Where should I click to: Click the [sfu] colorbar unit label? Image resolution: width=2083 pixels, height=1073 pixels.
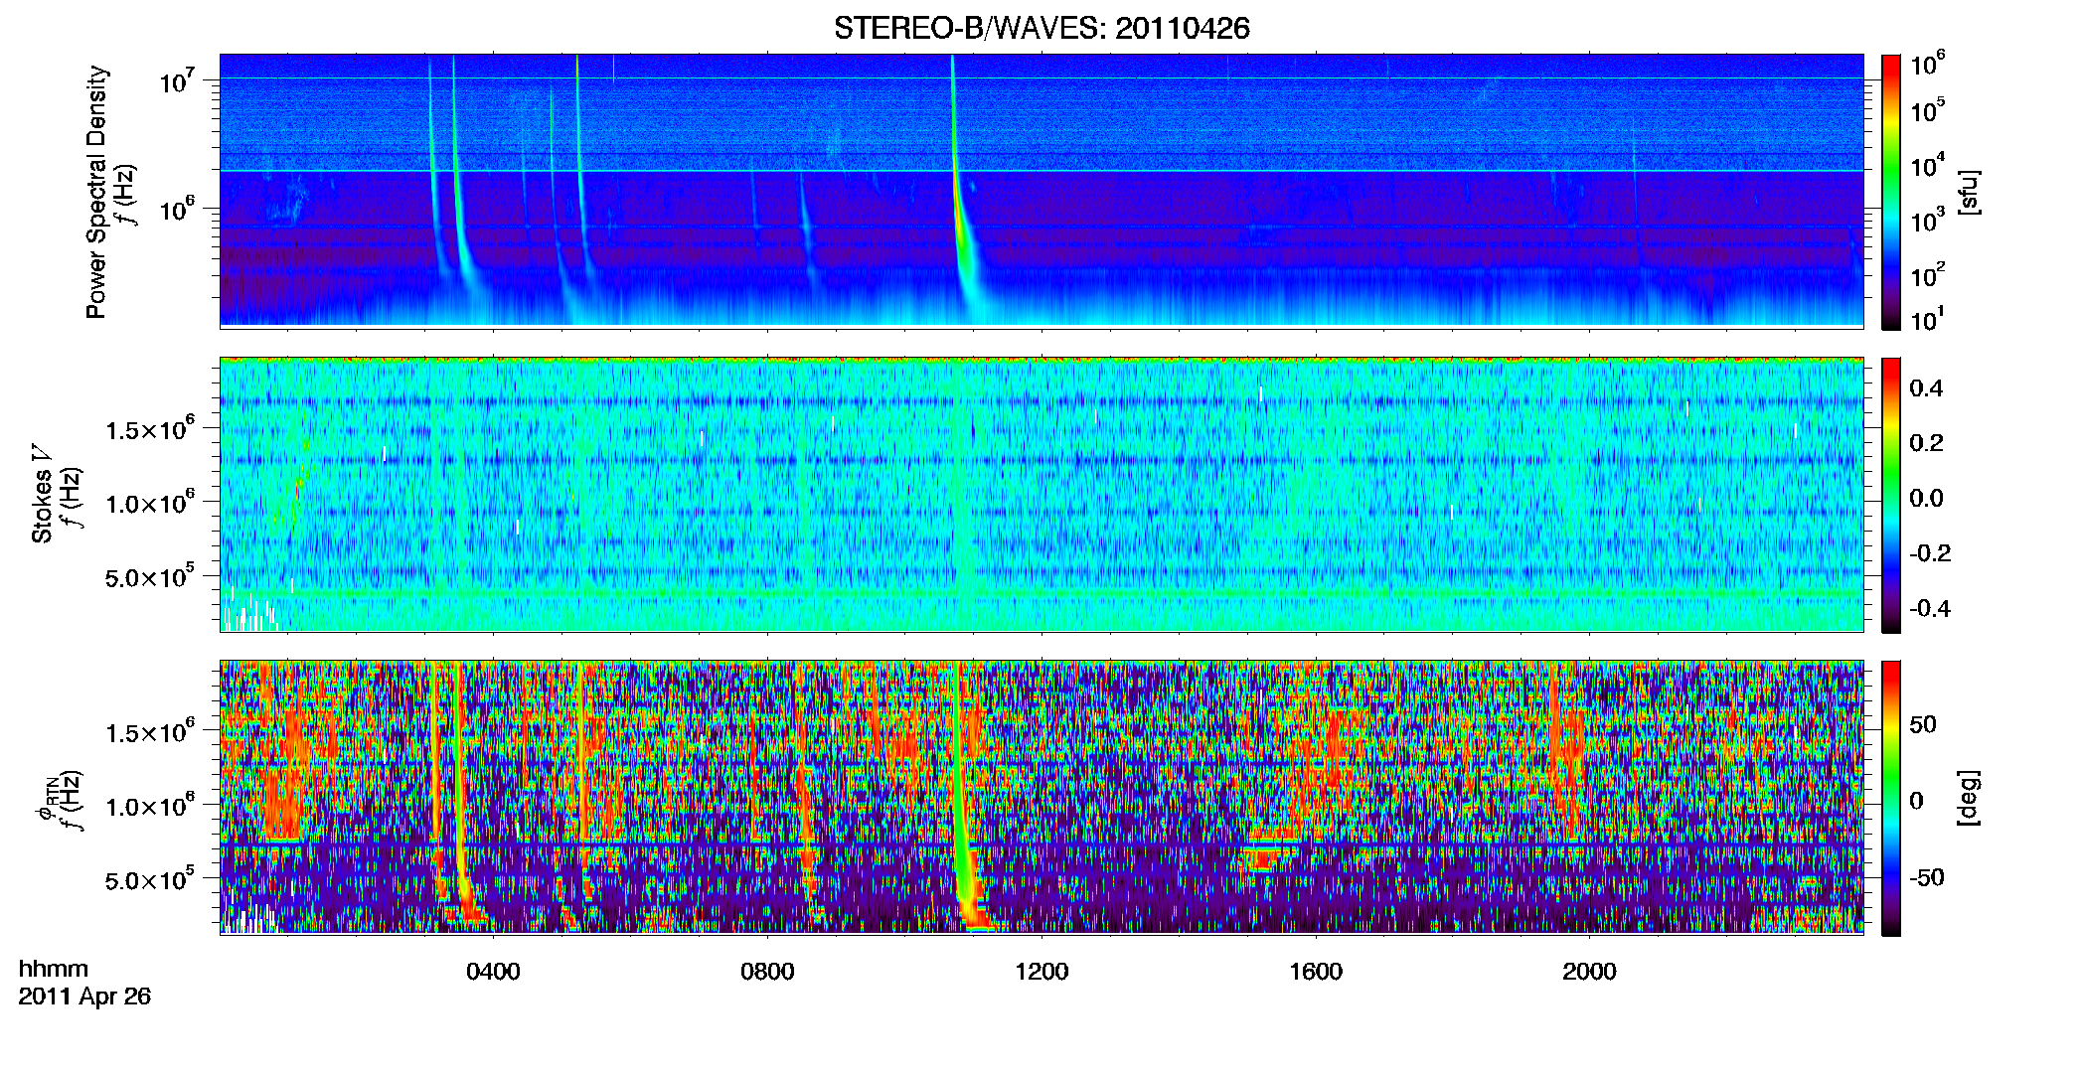1969,192
